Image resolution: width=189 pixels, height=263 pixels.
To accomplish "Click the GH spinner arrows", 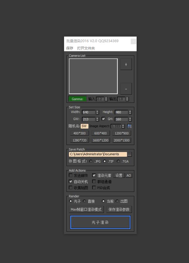I will point(130,119).
